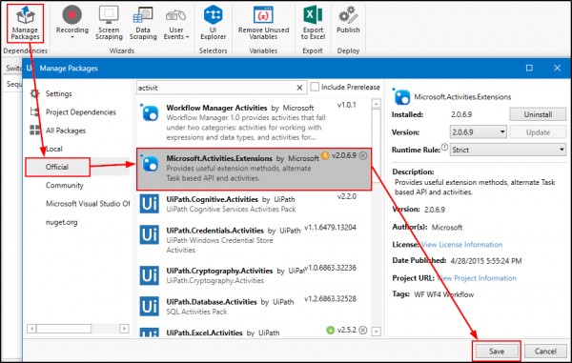
Task: Open Manage Packages in the ribbon
Action: (25, 23)
